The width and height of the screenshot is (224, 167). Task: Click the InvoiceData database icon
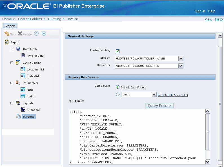click(23, 55)
